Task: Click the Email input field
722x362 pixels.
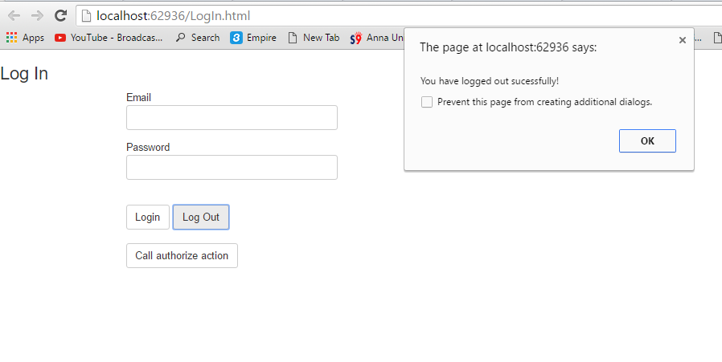Action: (x=232, y=117)
